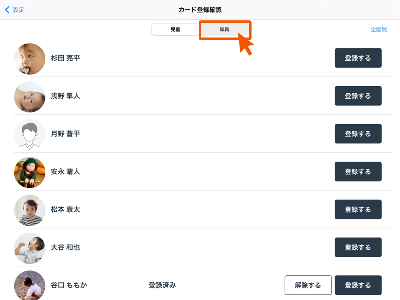Register card for 浅野 隼人
400x300 pixels.
click(x=358, y=96)
